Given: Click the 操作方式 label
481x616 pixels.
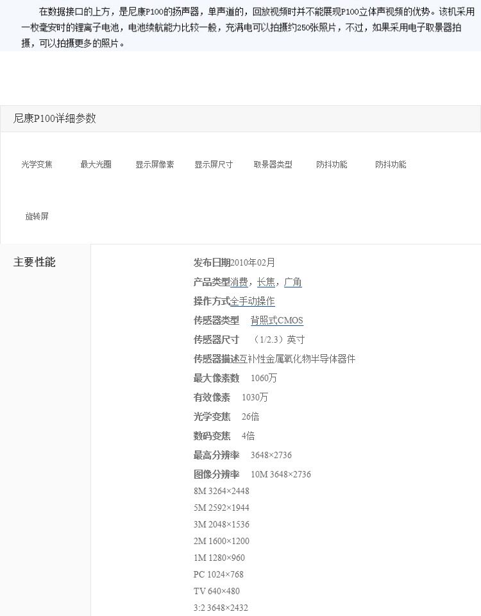Looking at the screenshot, I should tap(212, 302).
